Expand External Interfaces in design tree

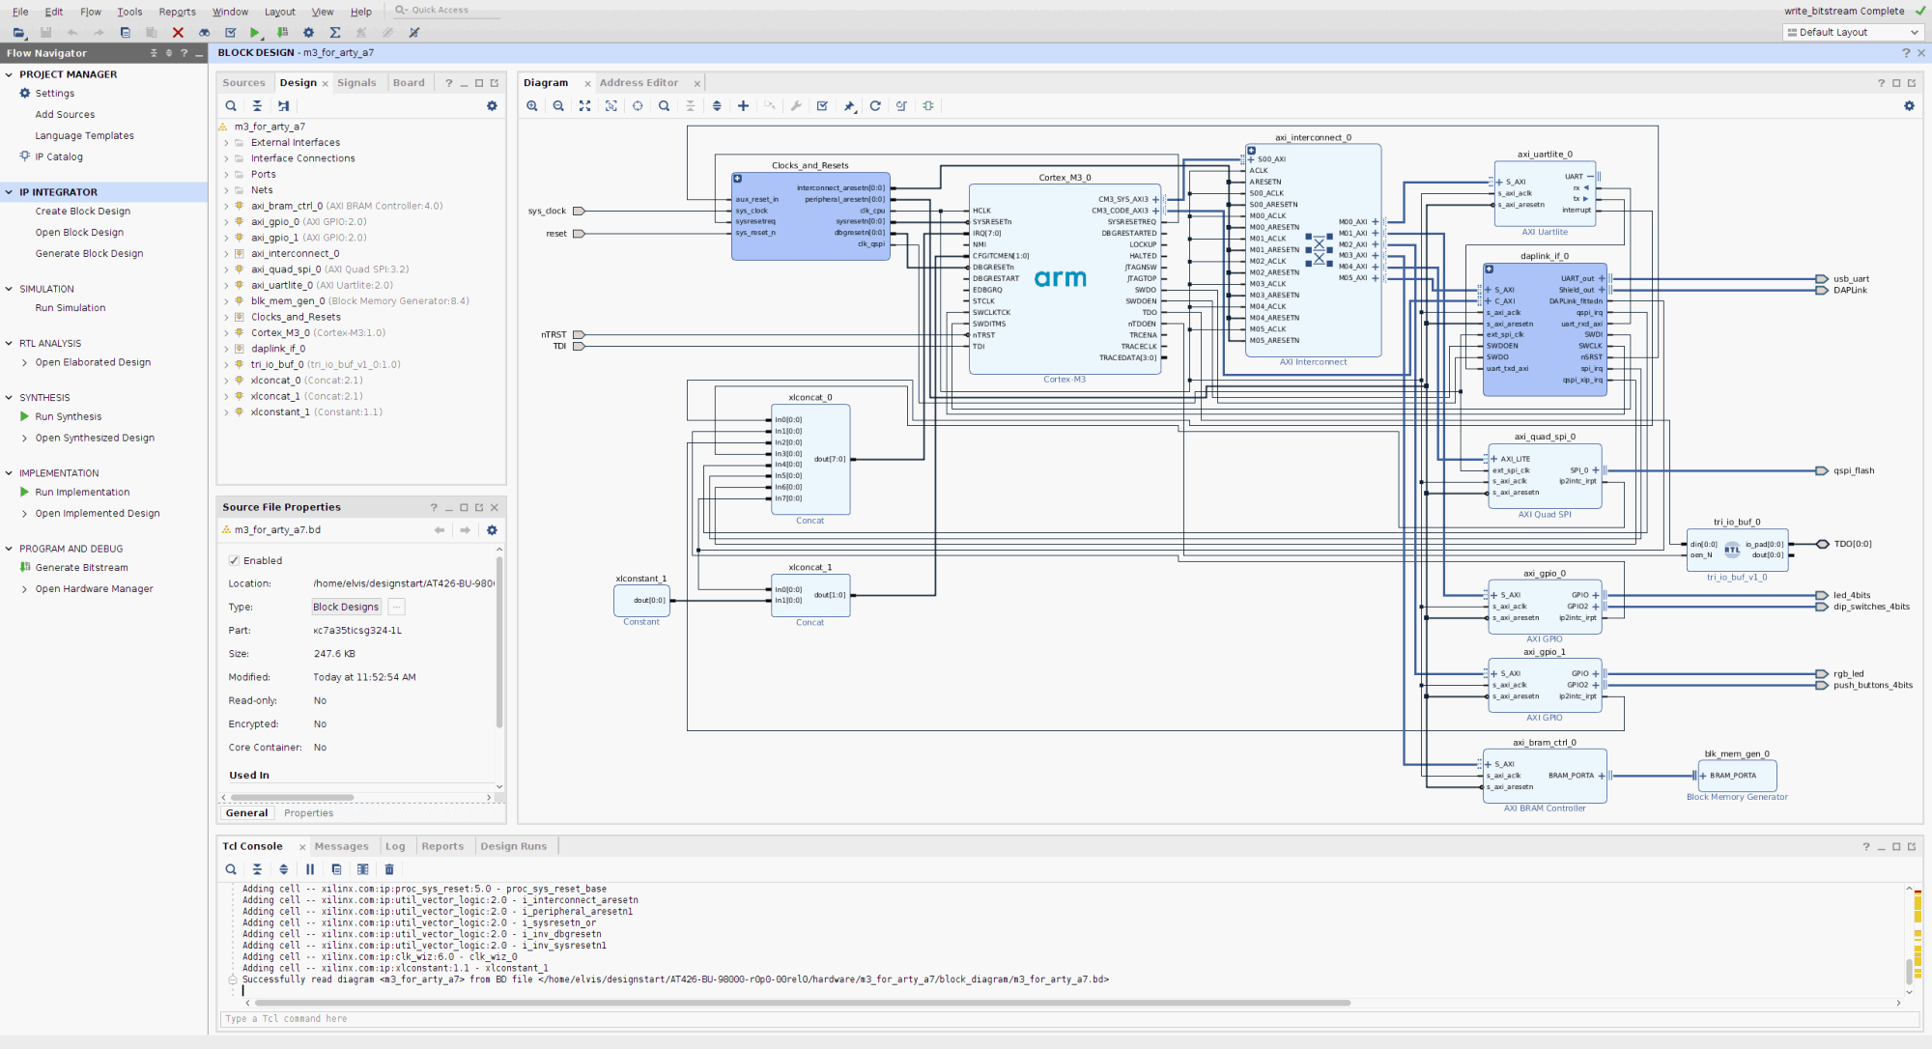click(227, 143)
